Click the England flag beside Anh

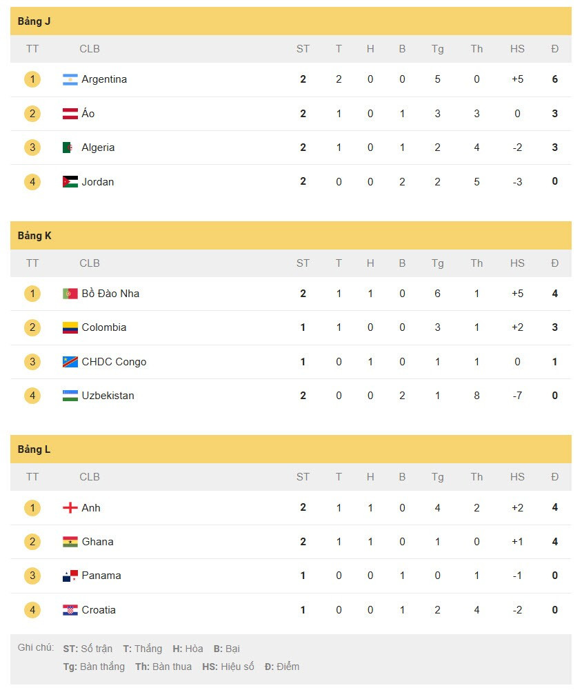[x=70, y=508]
